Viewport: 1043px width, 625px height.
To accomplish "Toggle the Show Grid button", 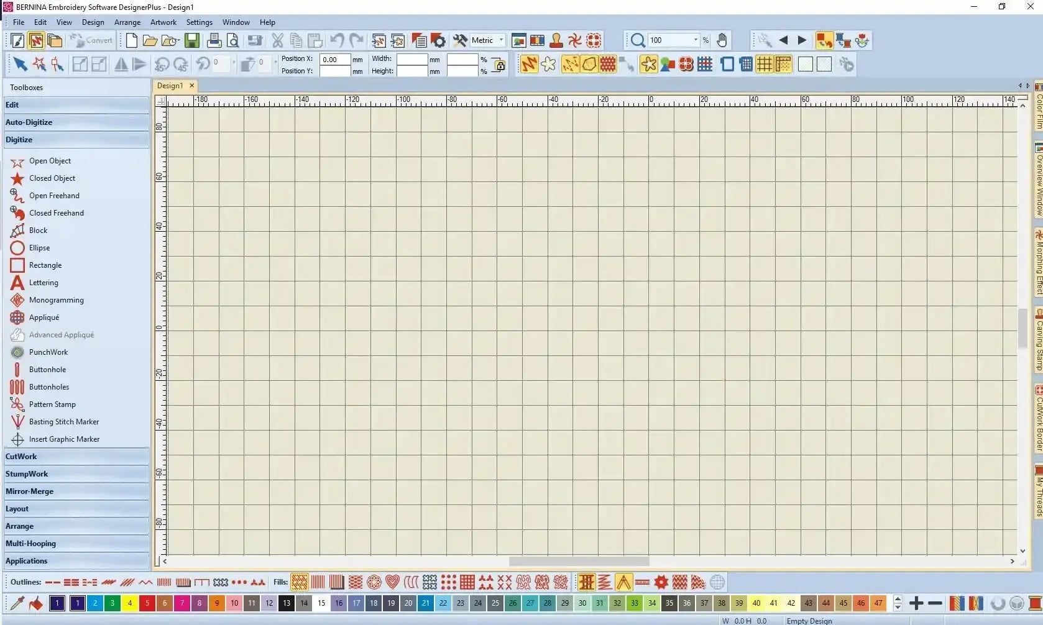I will tap(765, 64).
